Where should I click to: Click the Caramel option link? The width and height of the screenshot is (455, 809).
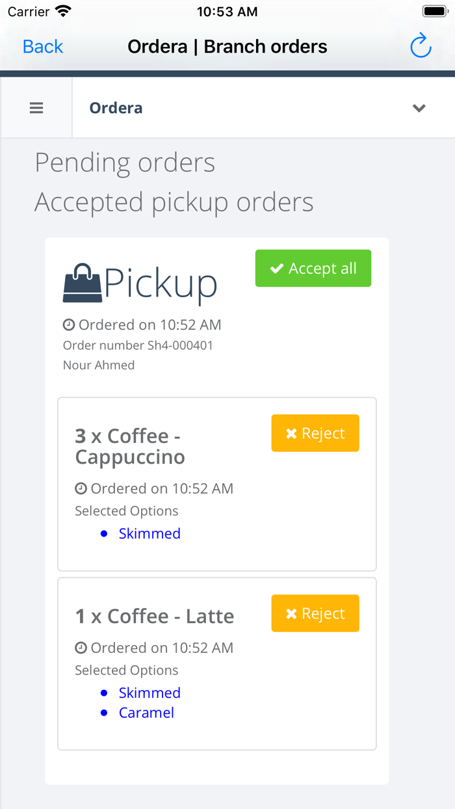146,713
